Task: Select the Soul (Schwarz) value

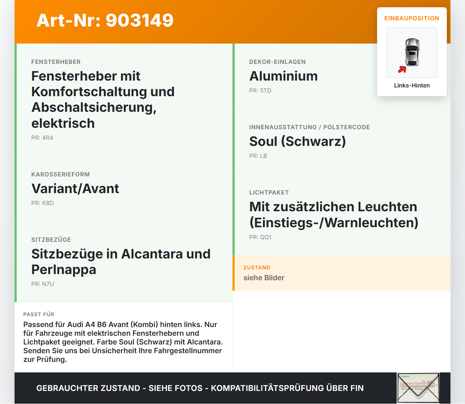Action: pyautogui.click(x=298, y=141)
